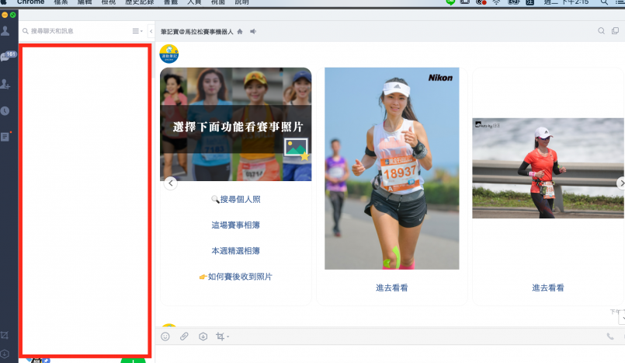Image resolution: width=625 pixels, height=363 pixels.
Task: Open the 說明 menu
Action: (x=241, y=2)
